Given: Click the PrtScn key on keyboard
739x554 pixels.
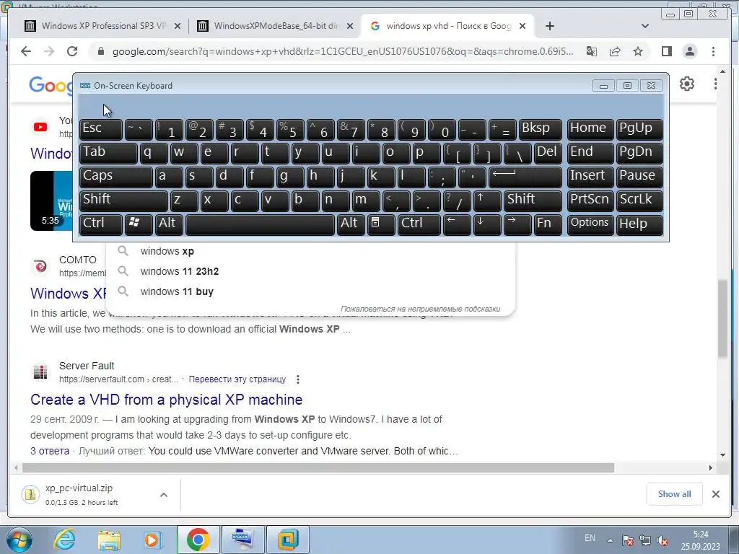Looking at the screenshot, I should (x=590, y=200).
